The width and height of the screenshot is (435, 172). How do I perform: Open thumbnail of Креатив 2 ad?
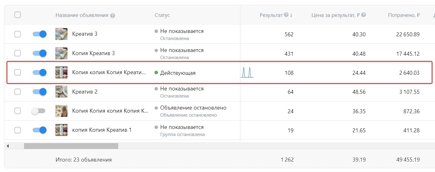pos(61,92)
